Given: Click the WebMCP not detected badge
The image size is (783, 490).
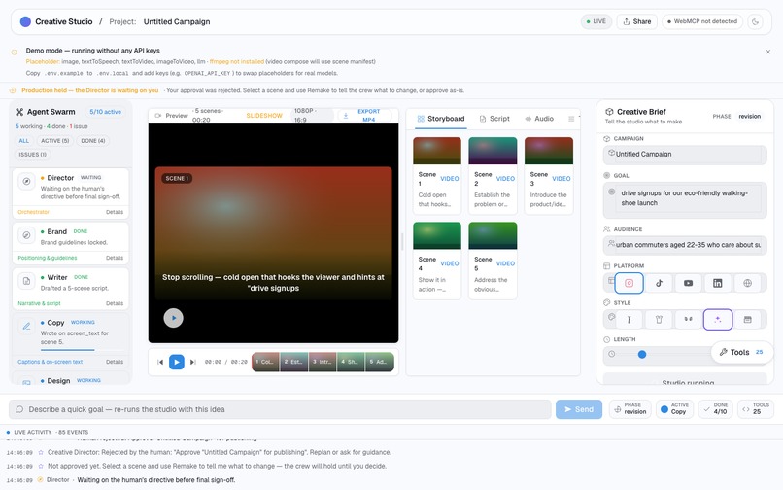Looking at the screenshot, I should 702,21.
